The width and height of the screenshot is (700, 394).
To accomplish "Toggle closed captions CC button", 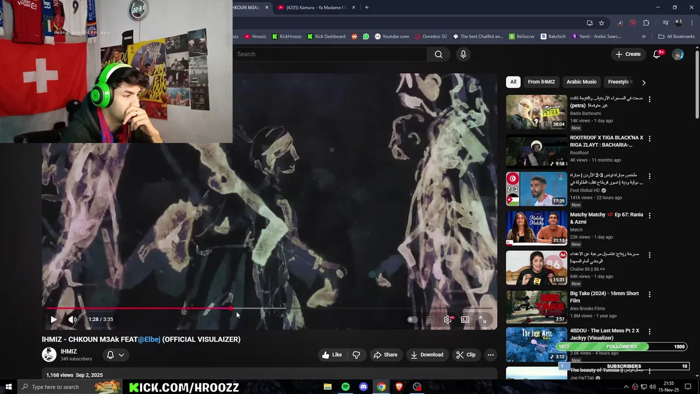I will point(430,320).
